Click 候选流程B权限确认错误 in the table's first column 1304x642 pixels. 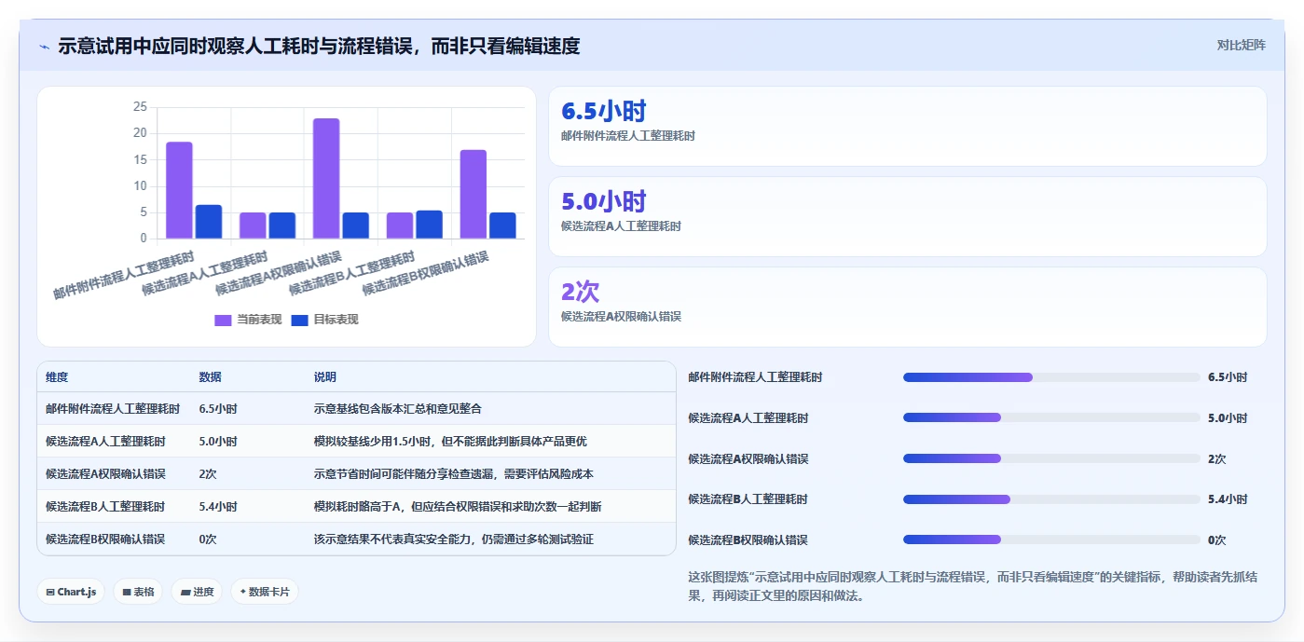pos(105,540)
